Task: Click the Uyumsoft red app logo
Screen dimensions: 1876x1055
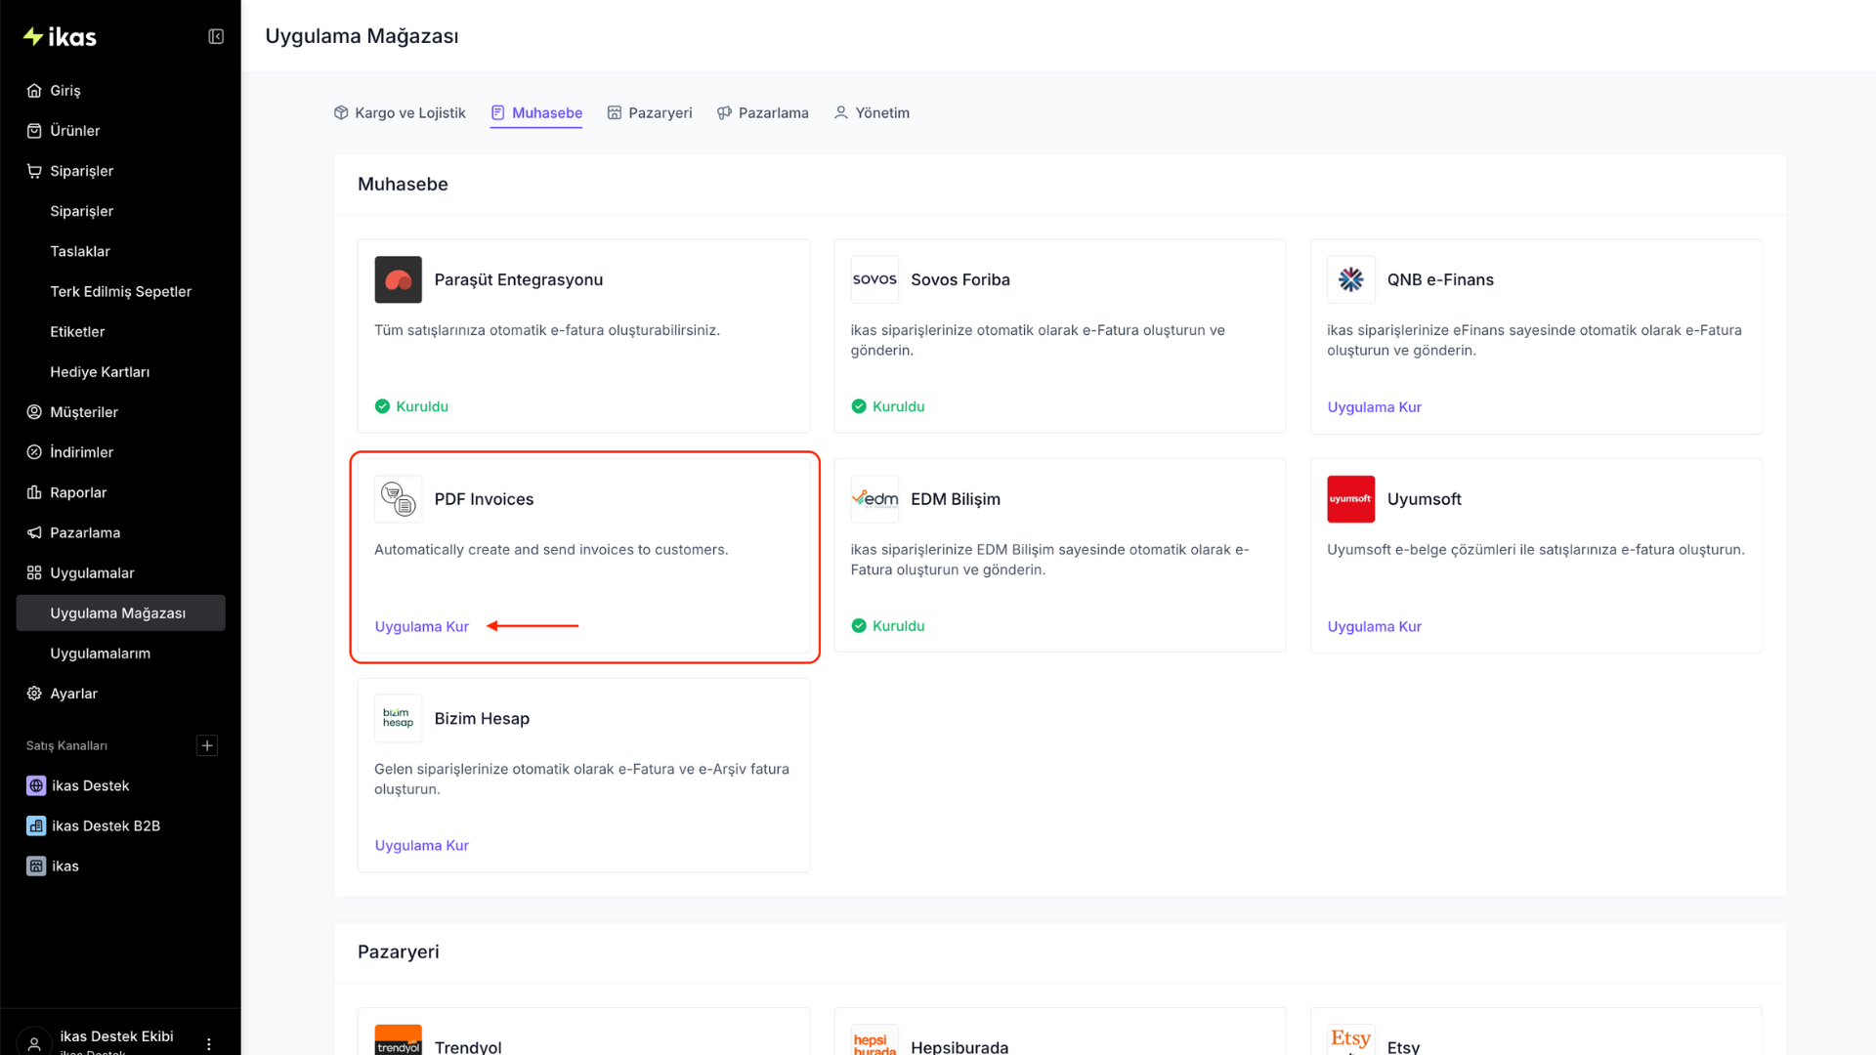Action: tap(1351, 499)
